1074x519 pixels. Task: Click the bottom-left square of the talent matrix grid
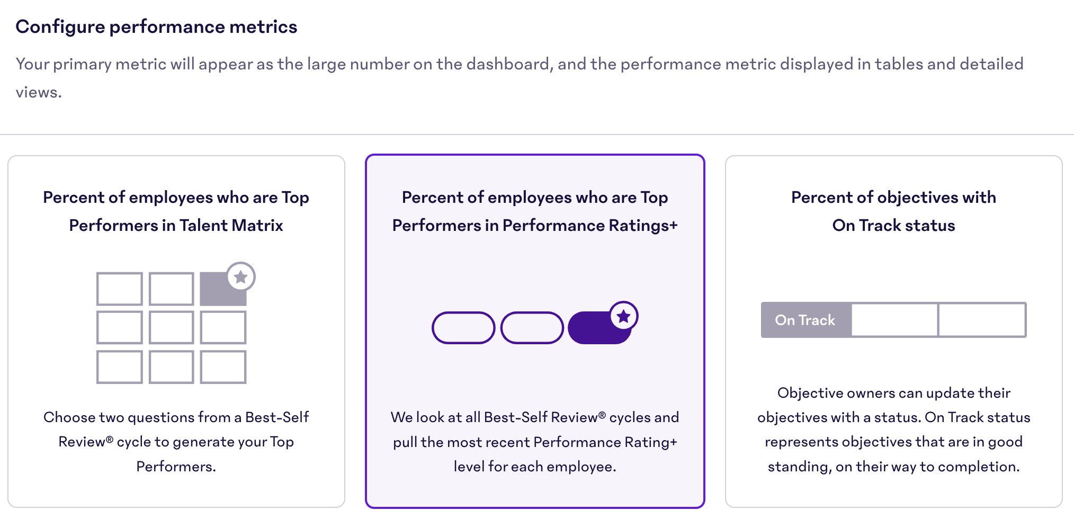119,366
